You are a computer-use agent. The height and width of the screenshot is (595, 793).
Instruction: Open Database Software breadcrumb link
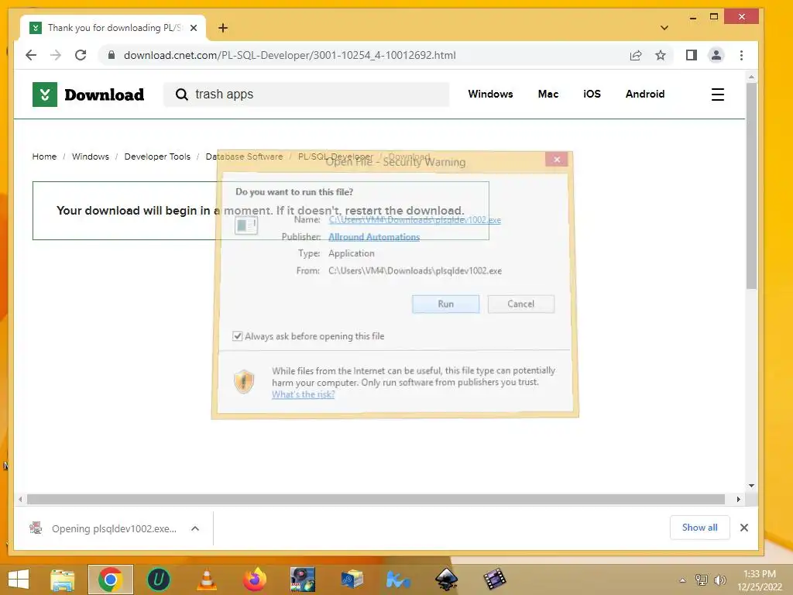point(244,156)
